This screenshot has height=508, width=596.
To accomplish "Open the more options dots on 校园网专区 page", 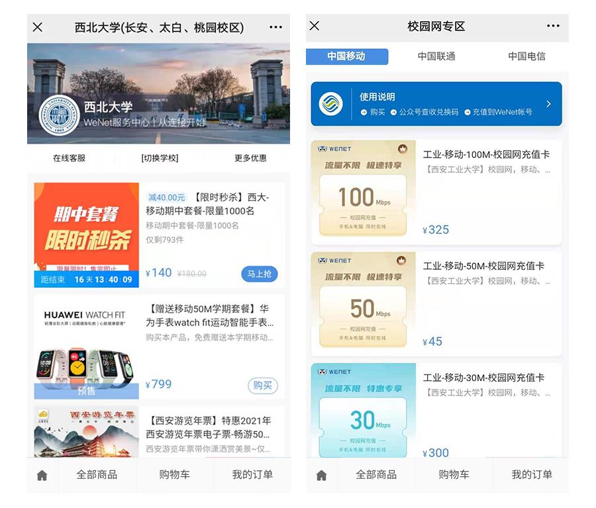I will [553, 26].
